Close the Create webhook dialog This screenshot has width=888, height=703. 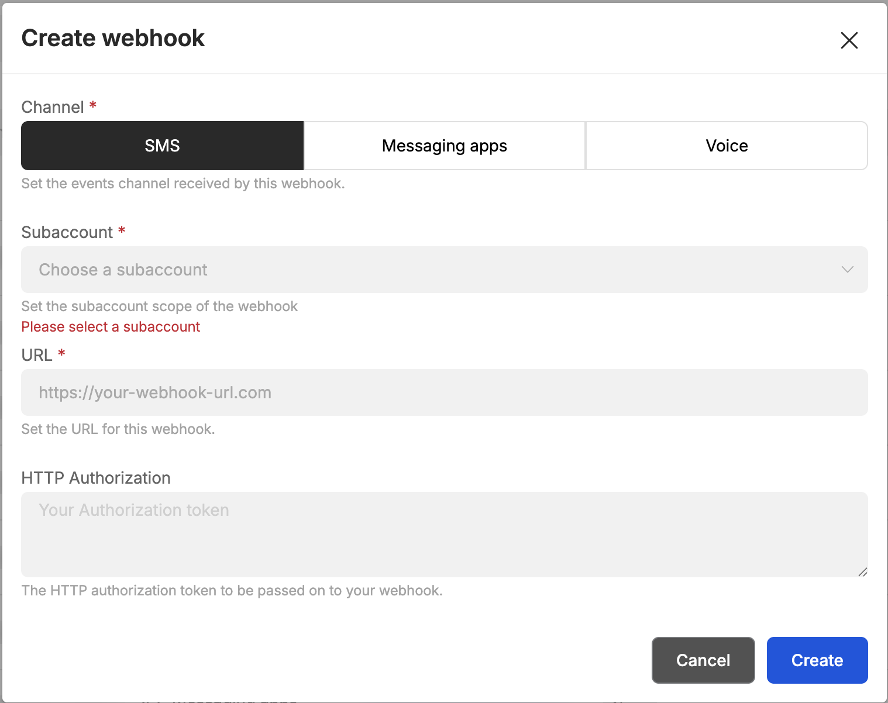pyautogui.click(x=849, y=40)
